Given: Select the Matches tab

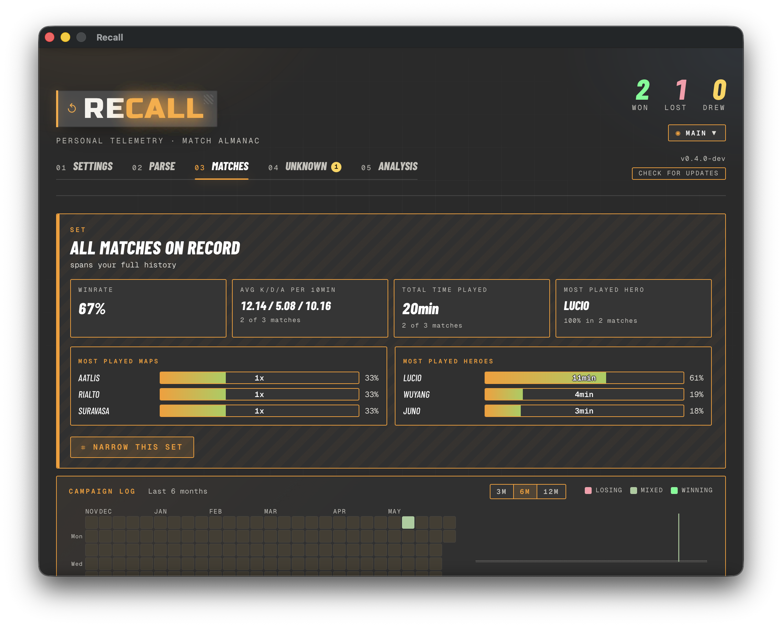Looking at the screenshot, I should (x=222, y=167).
